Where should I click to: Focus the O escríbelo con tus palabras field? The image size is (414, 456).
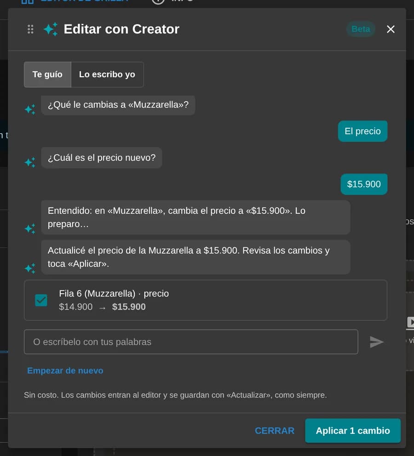pos(191,342)
